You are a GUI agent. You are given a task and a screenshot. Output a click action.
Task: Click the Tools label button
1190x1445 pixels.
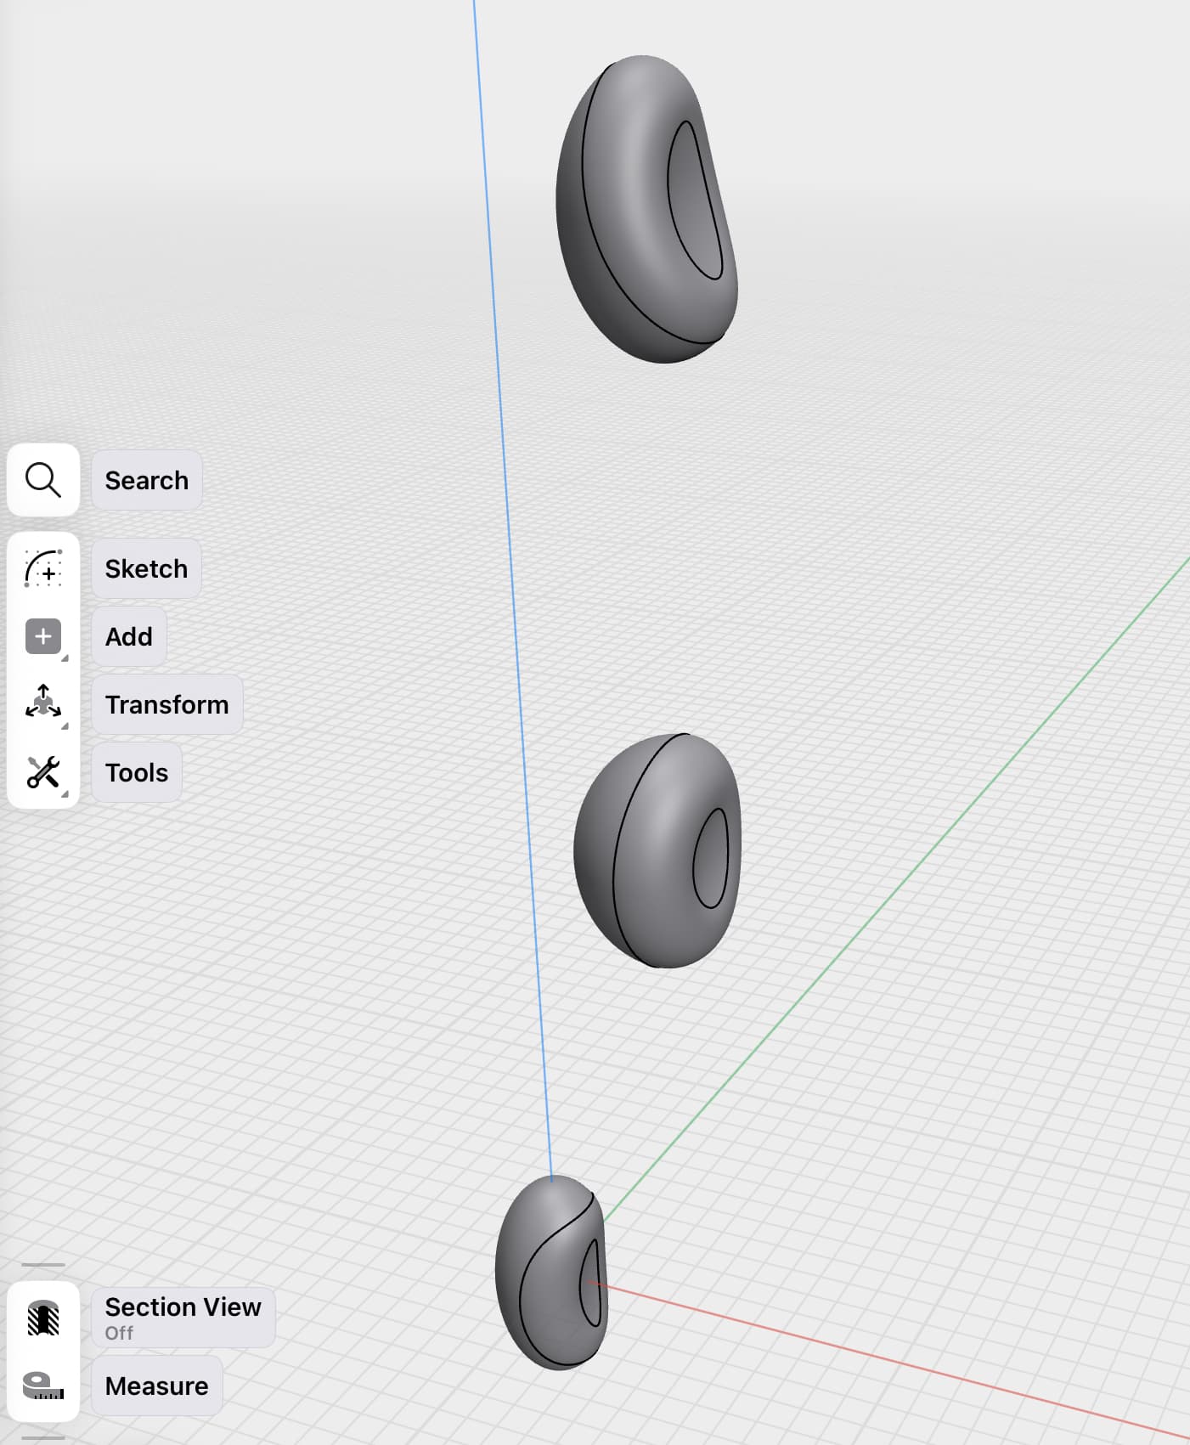point(137,772)
